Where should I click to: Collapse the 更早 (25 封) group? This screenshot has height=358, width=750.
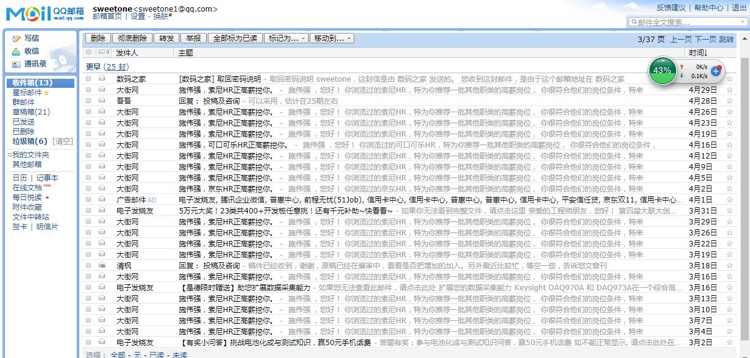tap(107, 67)
